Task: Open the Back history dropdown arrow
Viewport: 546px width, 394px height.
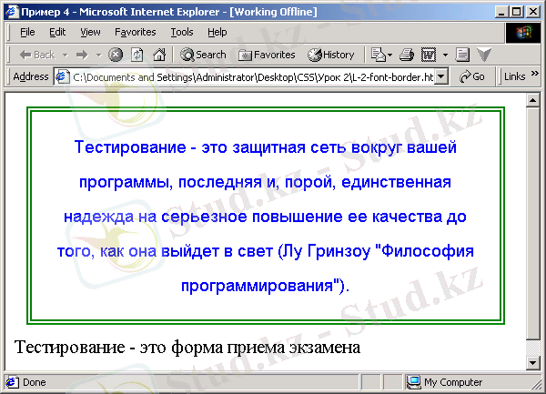Action: [x=66, y=55]
